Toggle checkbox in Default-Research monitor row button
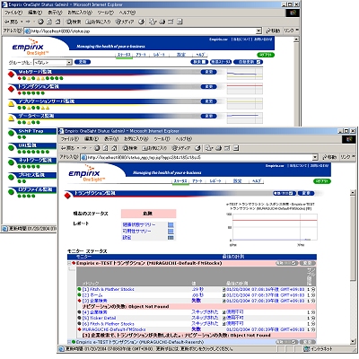The image size is (359, 359). (x=293, y=342)
